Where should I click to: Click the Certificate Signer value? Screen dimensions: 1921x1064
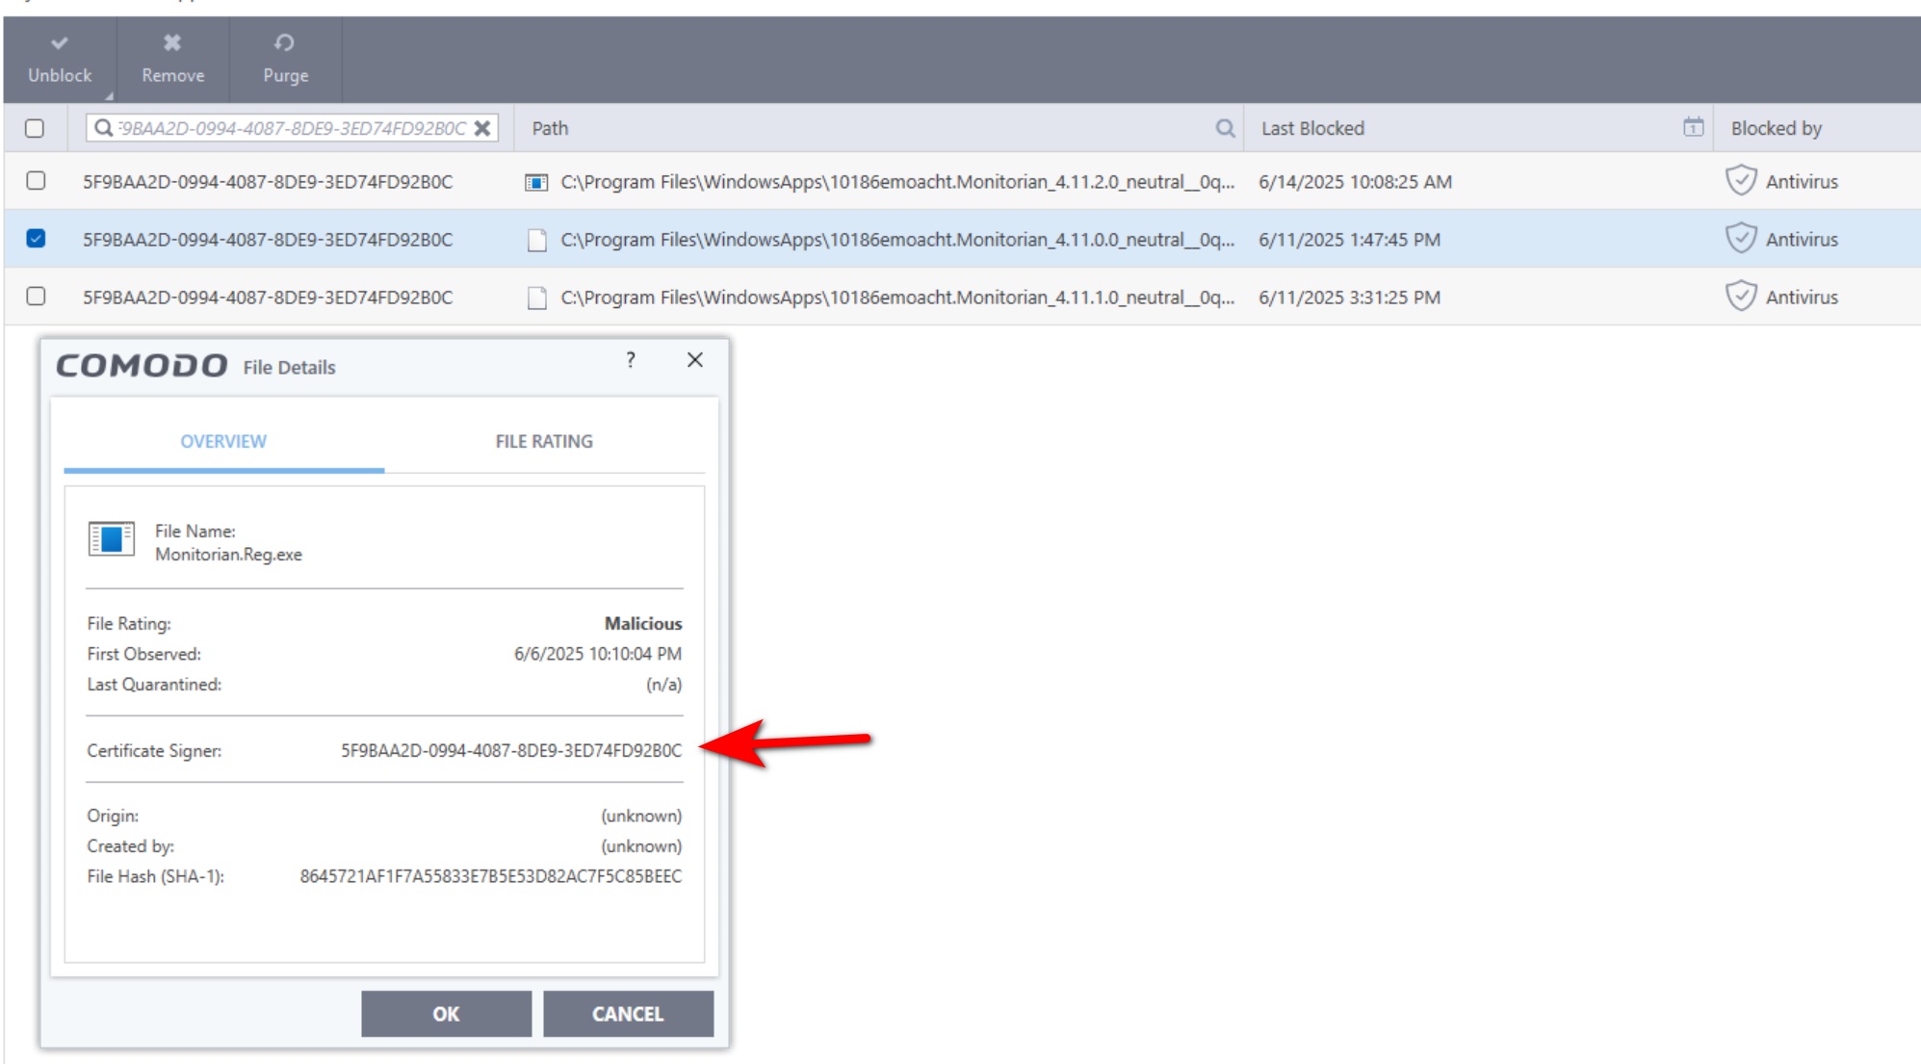[511, 751]
